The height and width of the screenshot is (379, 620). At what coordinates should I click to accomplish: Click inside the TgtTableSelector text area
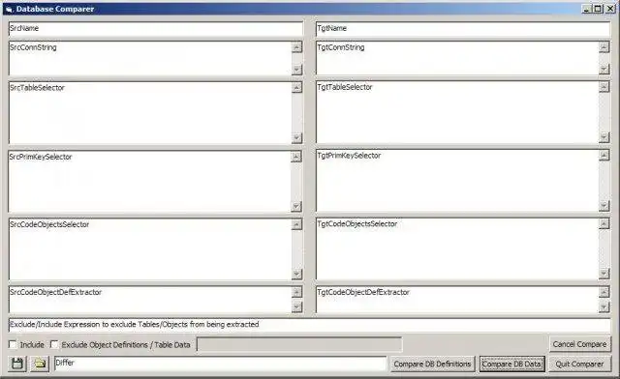[457, 112]
